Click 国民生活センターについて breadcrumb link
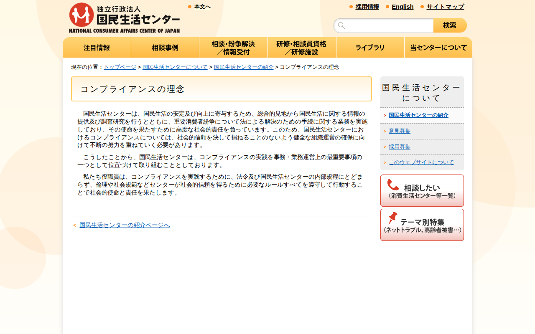This screenshot has height=334, width=535. tap(175, 67)
